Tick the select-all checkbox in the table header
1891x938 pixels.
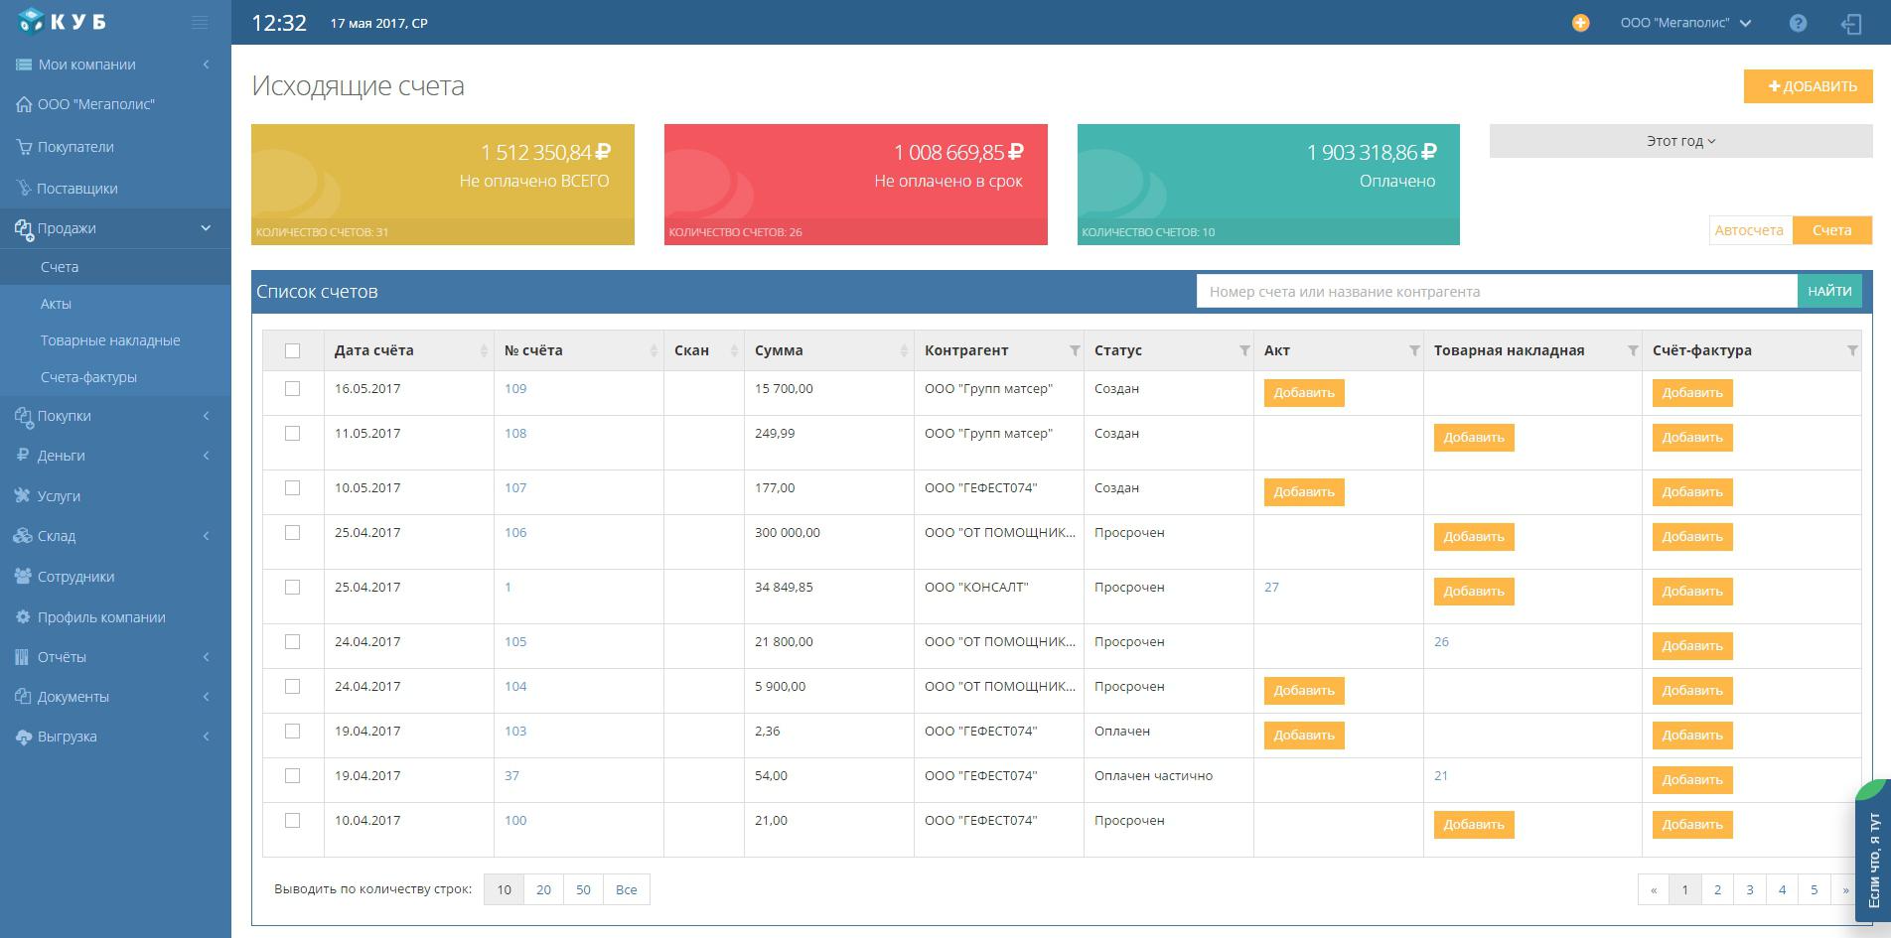pyautogui.click(x=292, y=350)
